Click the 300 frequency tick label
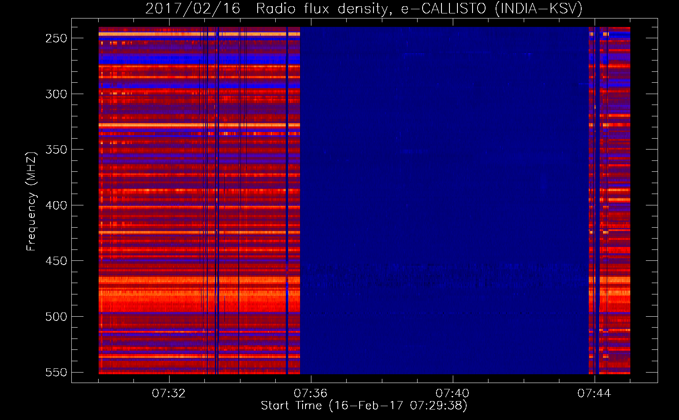Image resolution: width=679 pixels, height=420 pixels. [x=56, y=94]
